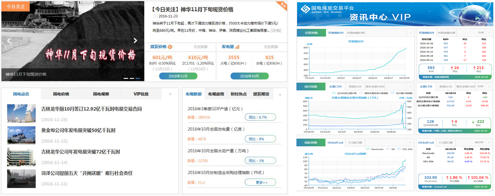Image resolution: width=495 pixels, height=196 pixels.
Task: Click the plus icon after VIP信息 tab
Action: (x=170, y=94)
